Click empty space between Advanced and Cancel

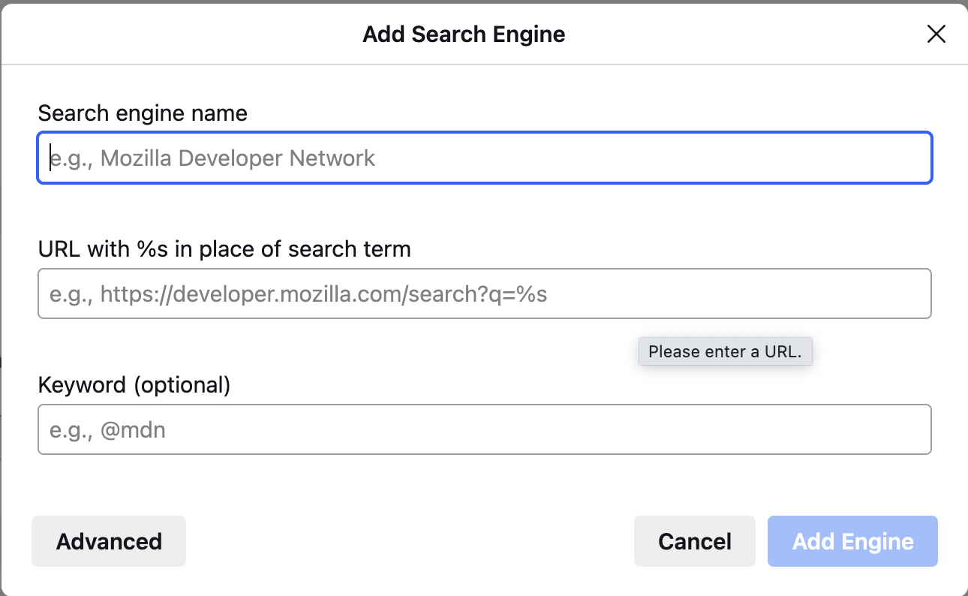(x=409, y=541)
